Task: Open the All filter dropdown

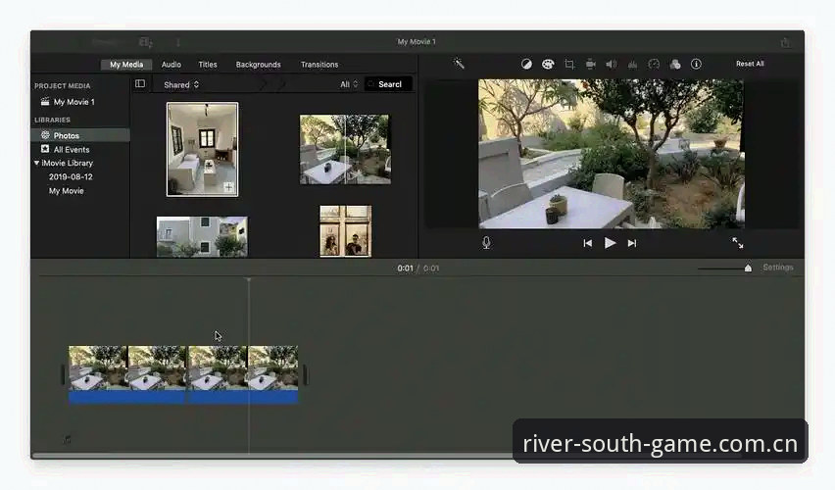Action: pyautogui.click(x=349, y=84)
